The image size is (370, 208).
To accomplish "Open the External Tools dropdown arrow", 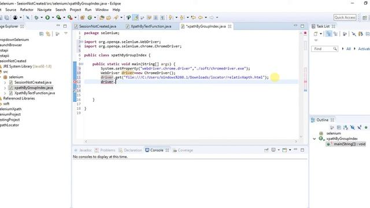I will [76, 17].
